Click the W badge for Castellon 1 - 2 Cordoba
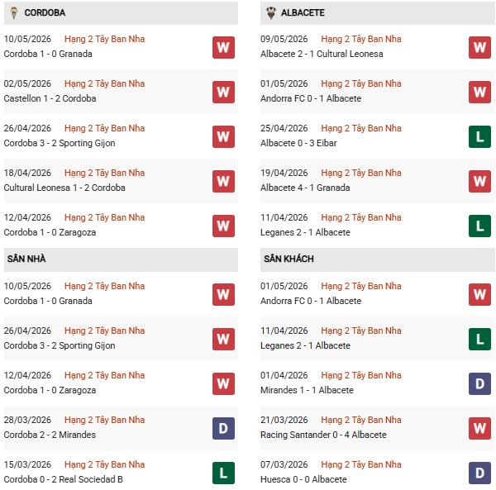 223,93
